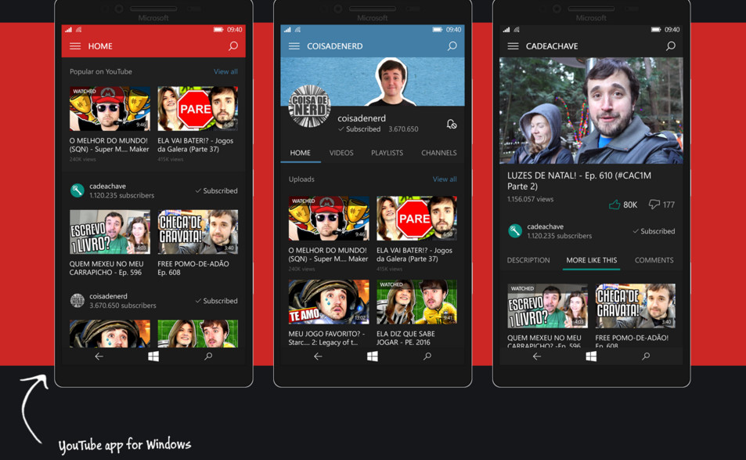746x460 pixels.
Task: Open MEU JOGO FAVORITO video thumbnail
Action: click(x=329, y=302)
